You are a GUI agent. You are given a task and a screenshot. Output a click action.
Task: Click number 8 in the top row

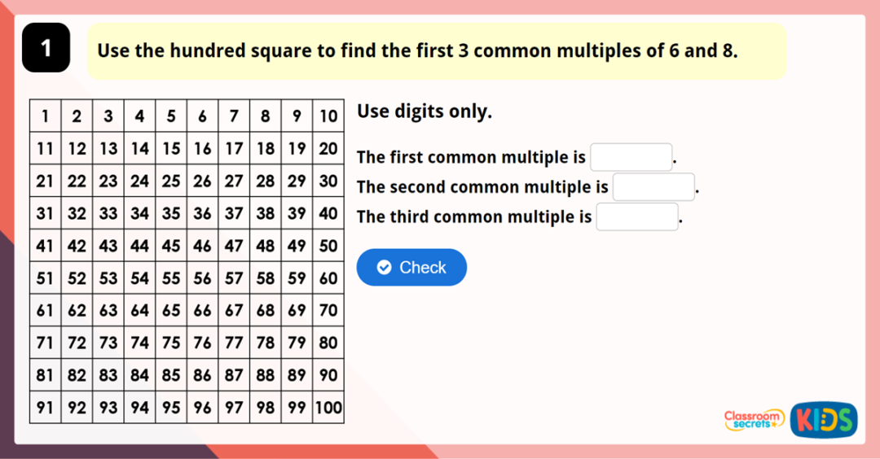coord(266,116)
